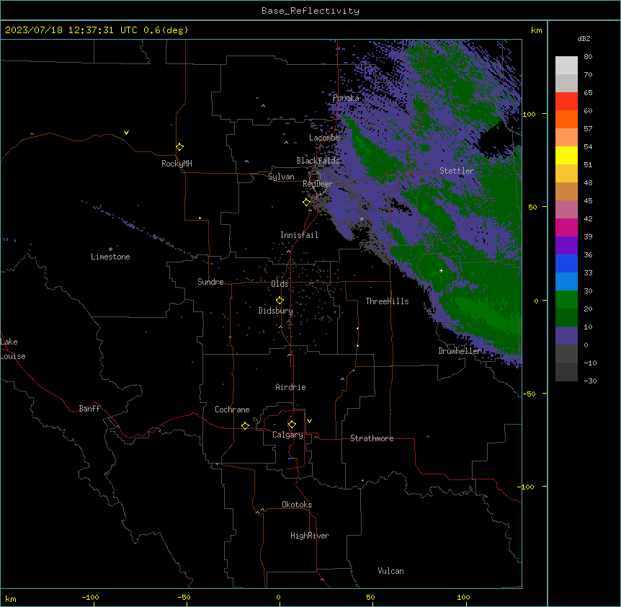Viewport: 621px width, 607px height.
Task: Select the Airdrie label
Action: [x=291, y=387]
